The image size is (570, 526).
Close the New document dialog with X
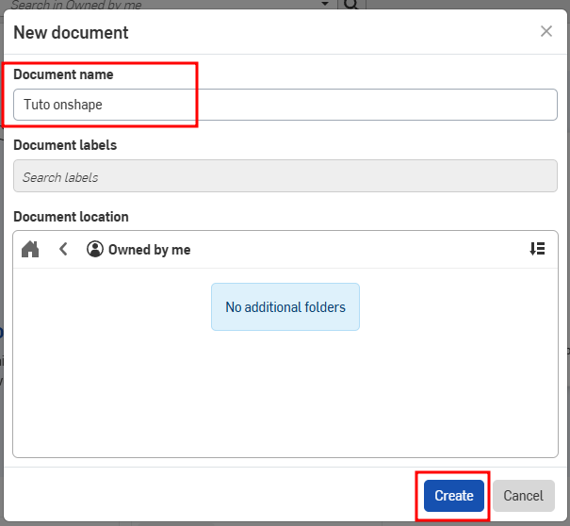click(546, 31)
